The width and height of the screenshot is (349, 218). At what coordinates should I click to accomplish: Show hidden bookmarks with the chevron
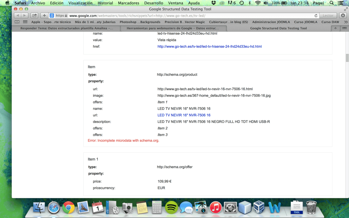[346, 22]
